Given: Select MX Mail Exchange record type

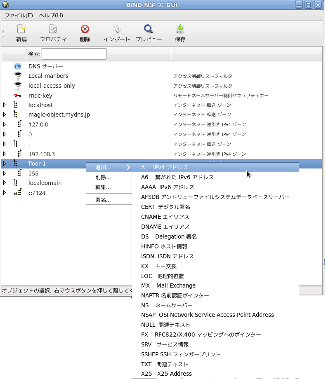Looking at the screenshot, I should pos(168,285).
